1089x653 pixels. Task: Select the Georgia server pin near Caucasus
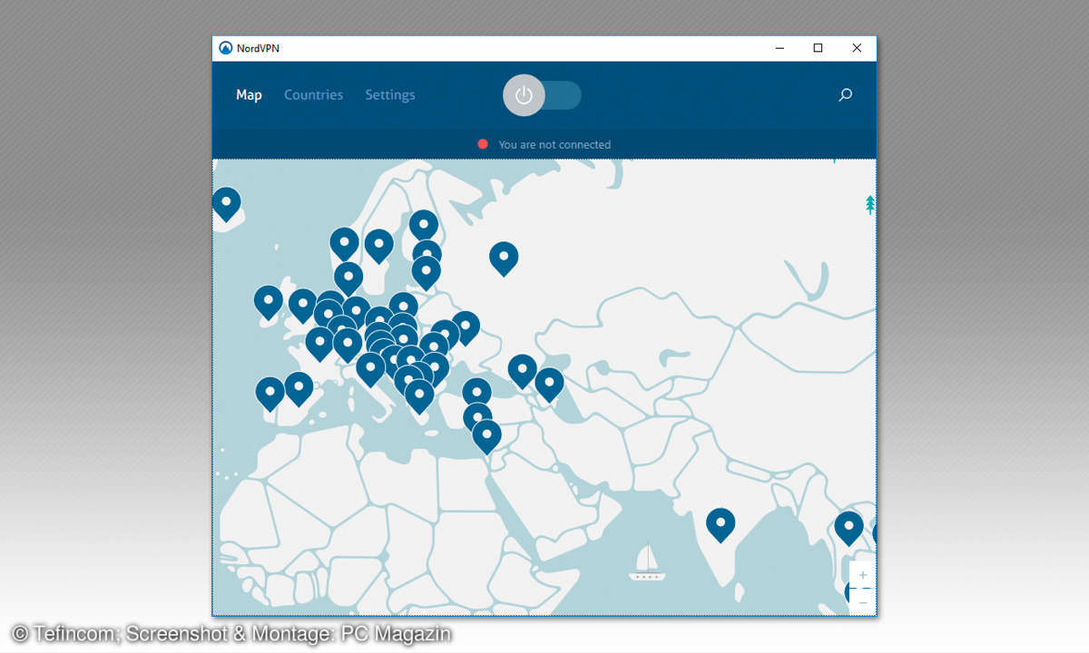[x=522, y=372]
